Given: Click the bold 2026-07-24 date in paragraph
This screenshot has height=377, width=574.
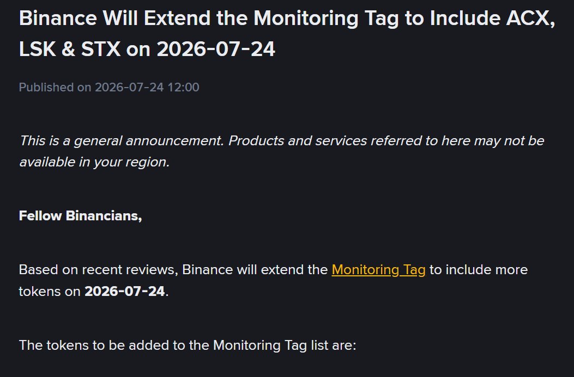Looking at the screenshot, I should pos(124,292).
